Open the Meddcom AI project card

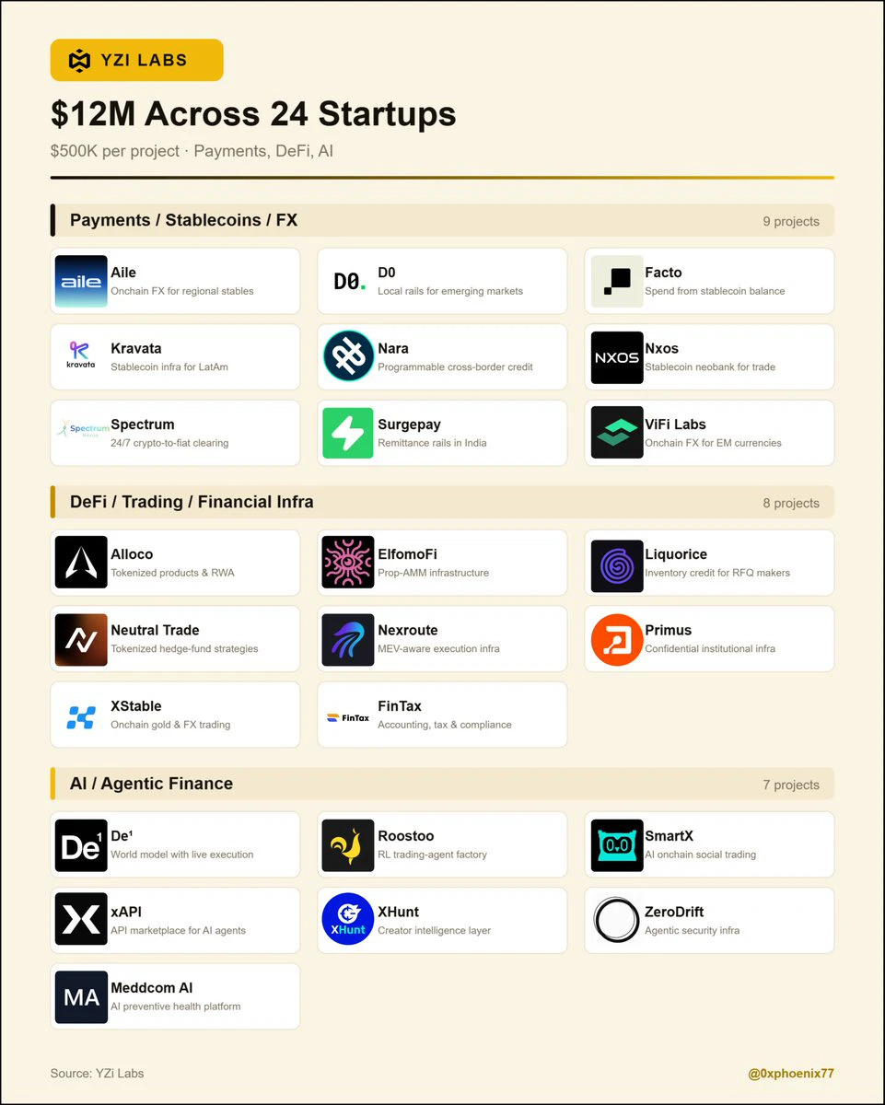point(175,996)
